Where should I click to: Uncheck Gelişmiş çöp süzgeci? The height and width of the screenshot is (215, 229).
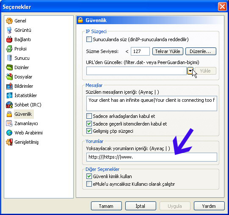pyautogui.click(x=89, y=131)
